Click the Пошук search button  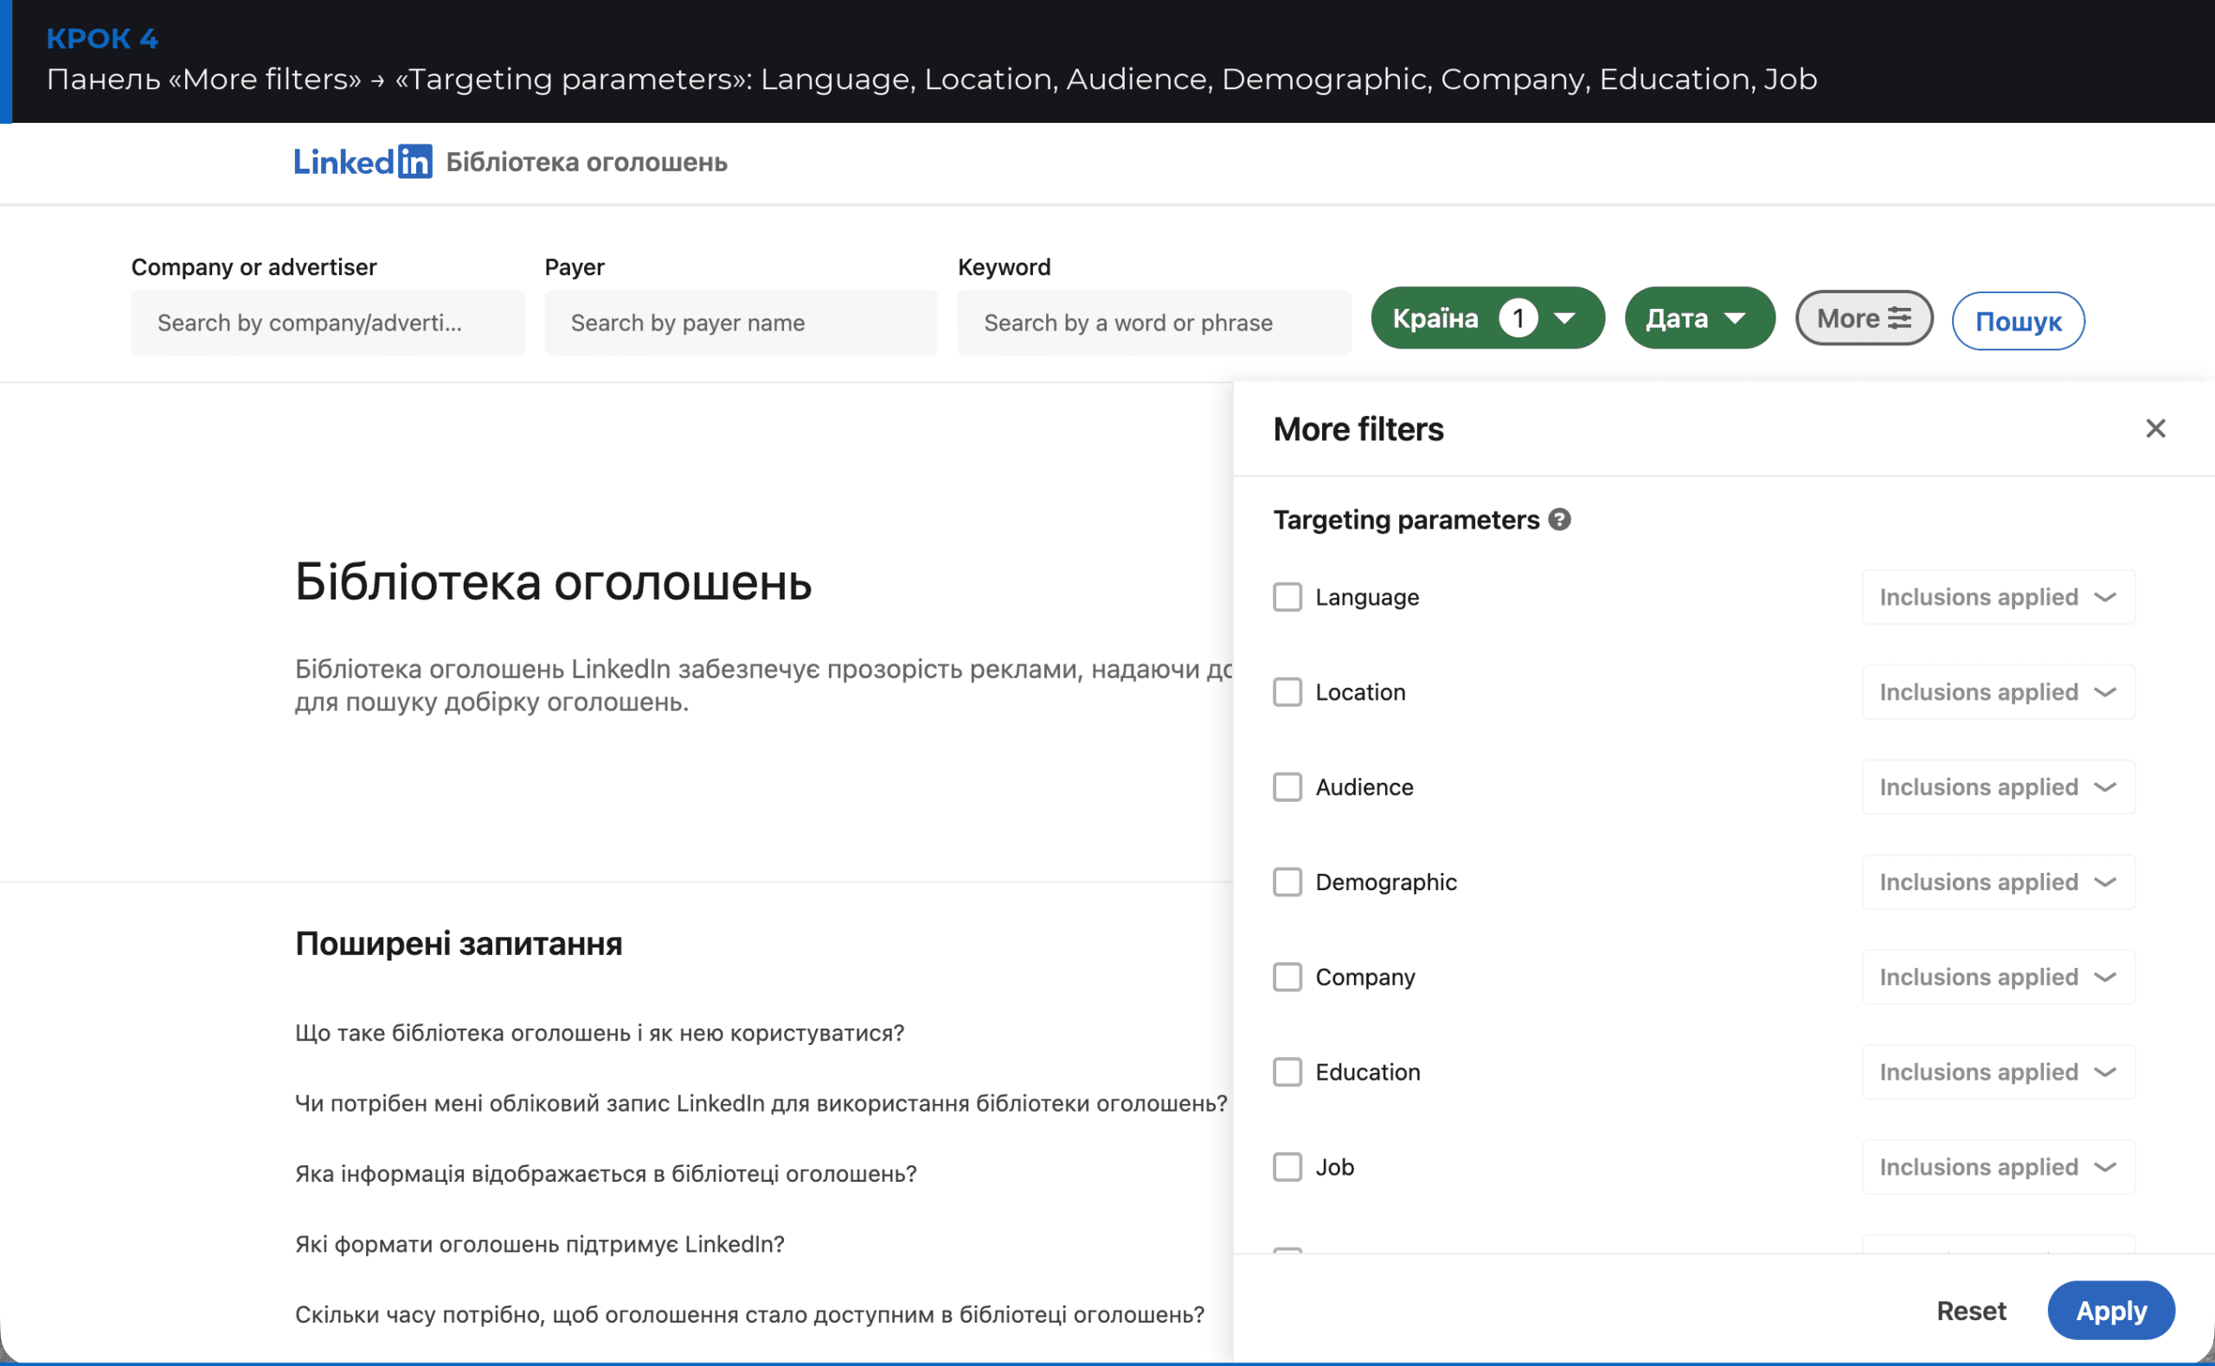tap(2018, 321)
